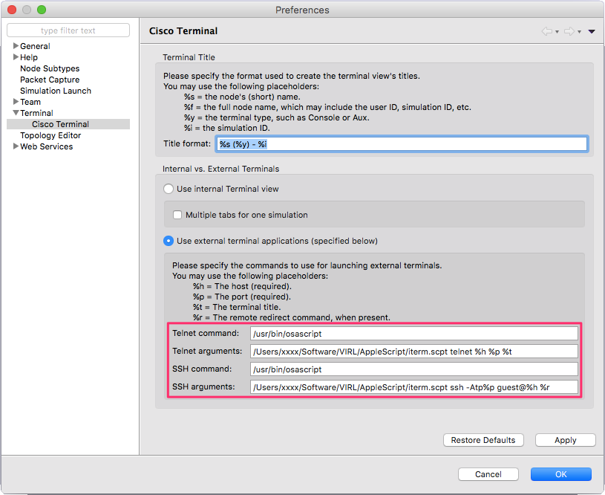Open the forward history dropdown arrow

(x=579, y=32)
